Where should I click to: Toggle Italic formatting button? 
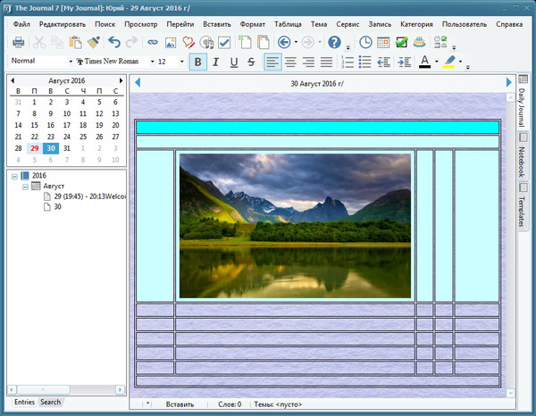tap(216, 62)
